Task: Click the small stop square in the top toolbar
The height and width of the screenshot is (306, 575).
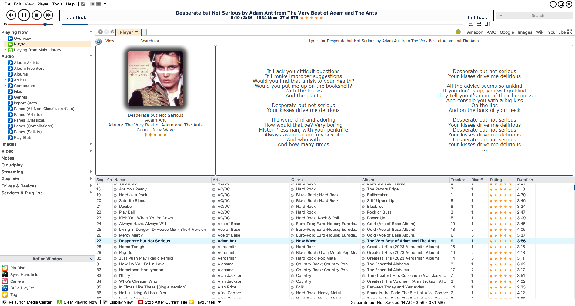Action: pyautogui.click(x=93, y=4)
